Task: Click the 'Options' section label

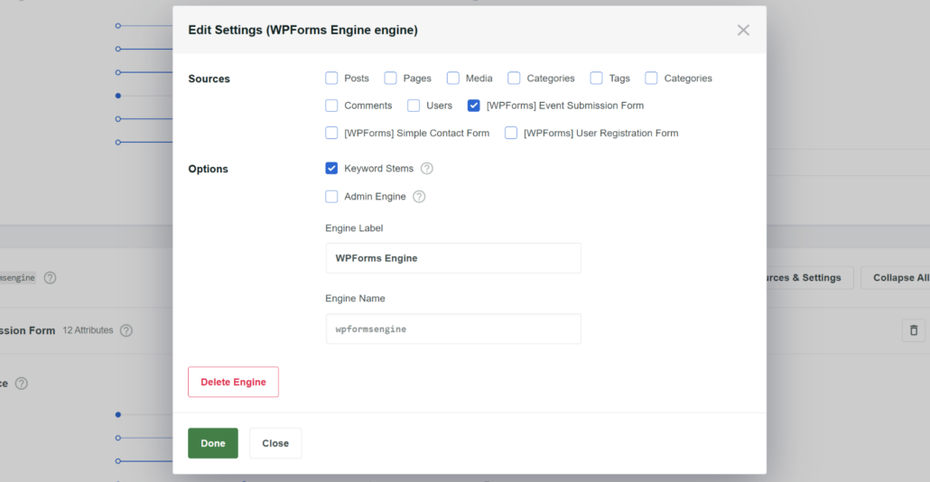Action: (x=209, y=169)
